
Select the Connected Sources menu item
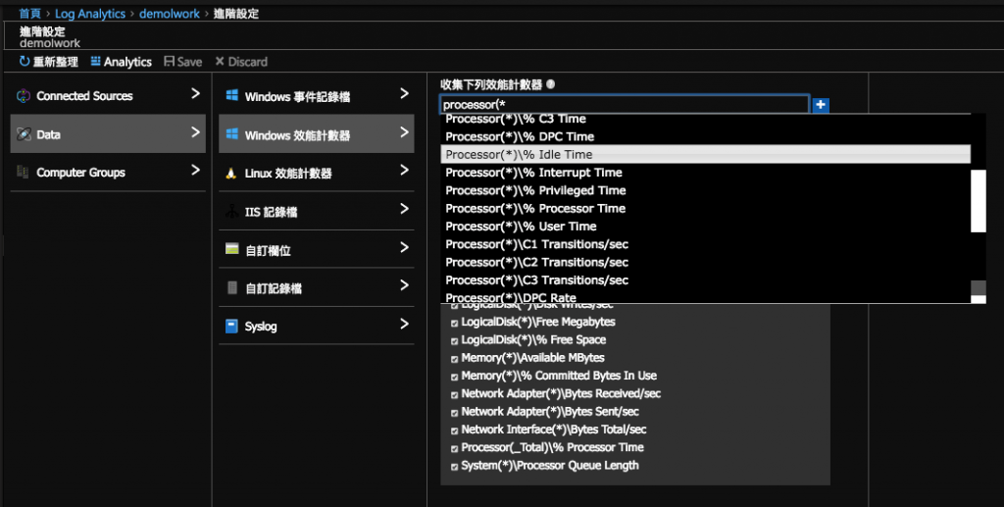click(x=108, y=95)
